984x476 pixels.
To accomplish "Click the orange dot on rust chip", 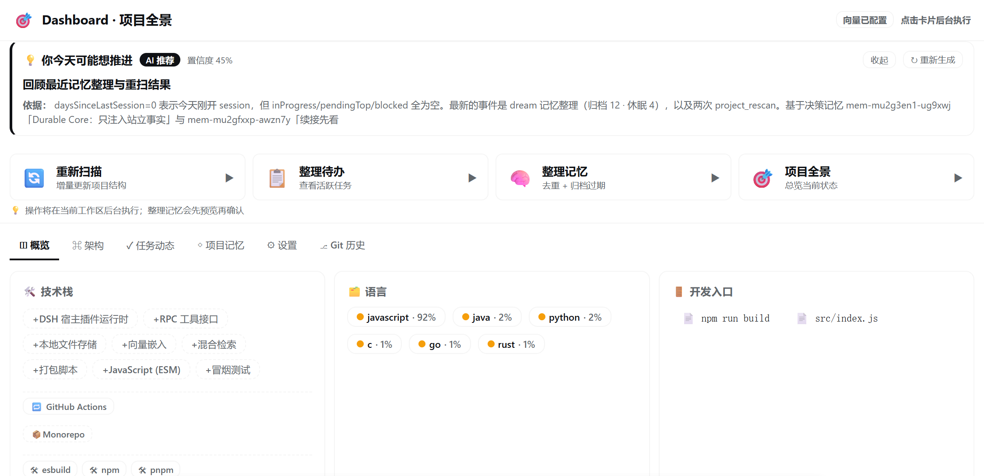I will click(491, 344).
